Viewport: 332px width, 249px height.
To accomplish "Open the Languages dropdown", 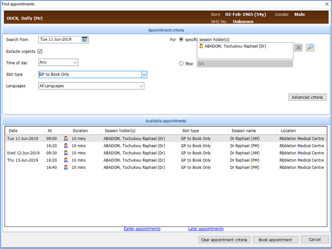I will [x=91, y=86].
